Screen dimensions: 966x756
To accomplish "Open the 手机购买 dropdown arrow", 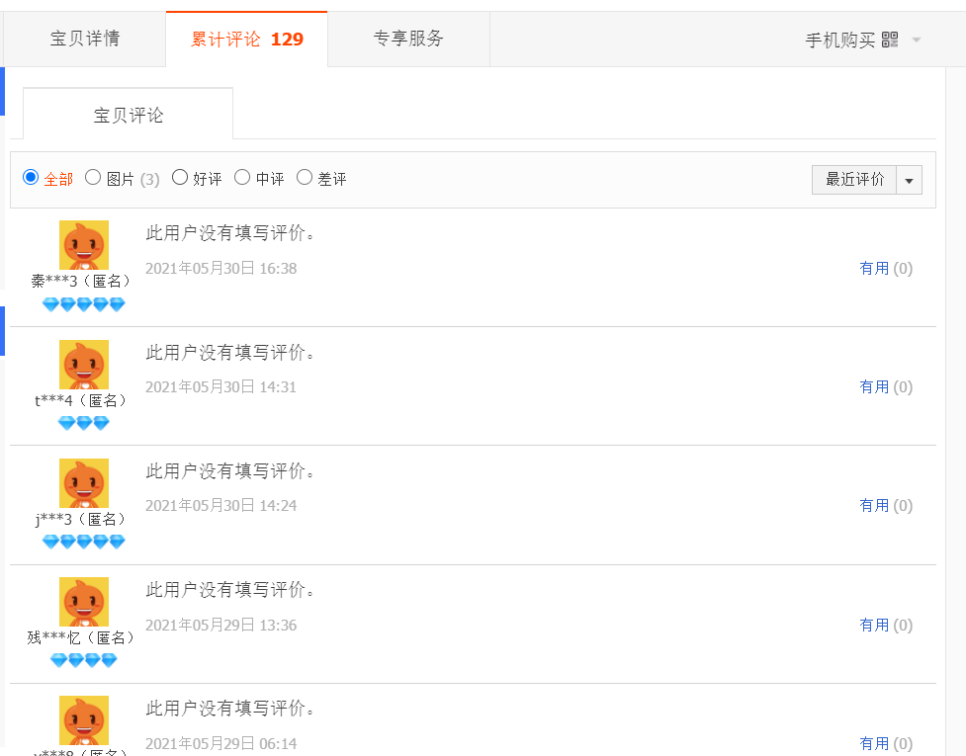I will 917,40.
